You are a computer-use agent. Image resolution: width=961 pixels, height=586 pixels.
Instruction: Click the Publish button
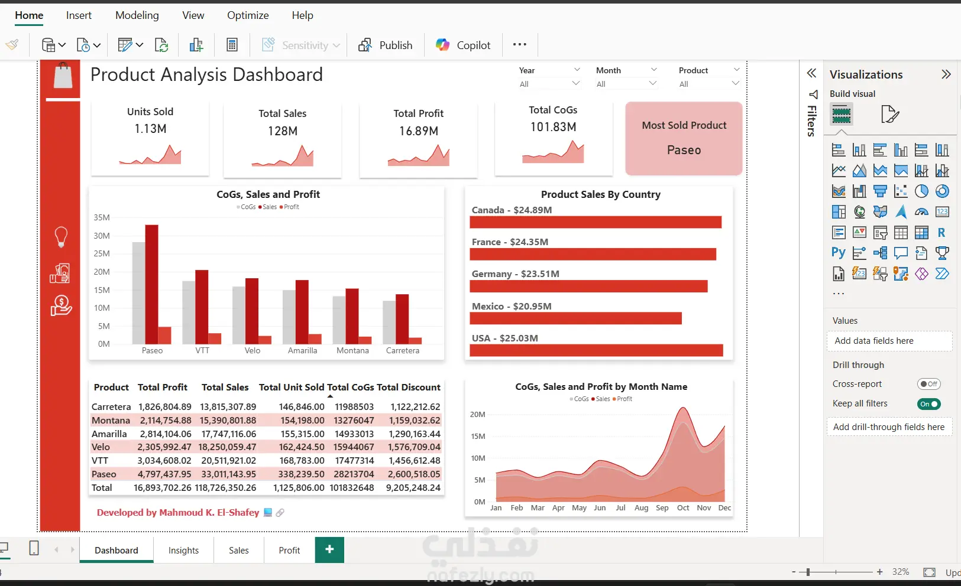(x=386, y=45)
